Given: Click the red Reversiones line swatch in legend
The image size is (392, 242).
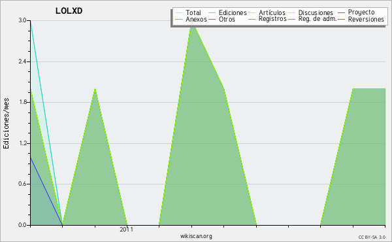Looking at the screenshot, I should pyautogui.click(x=342, y=20).
